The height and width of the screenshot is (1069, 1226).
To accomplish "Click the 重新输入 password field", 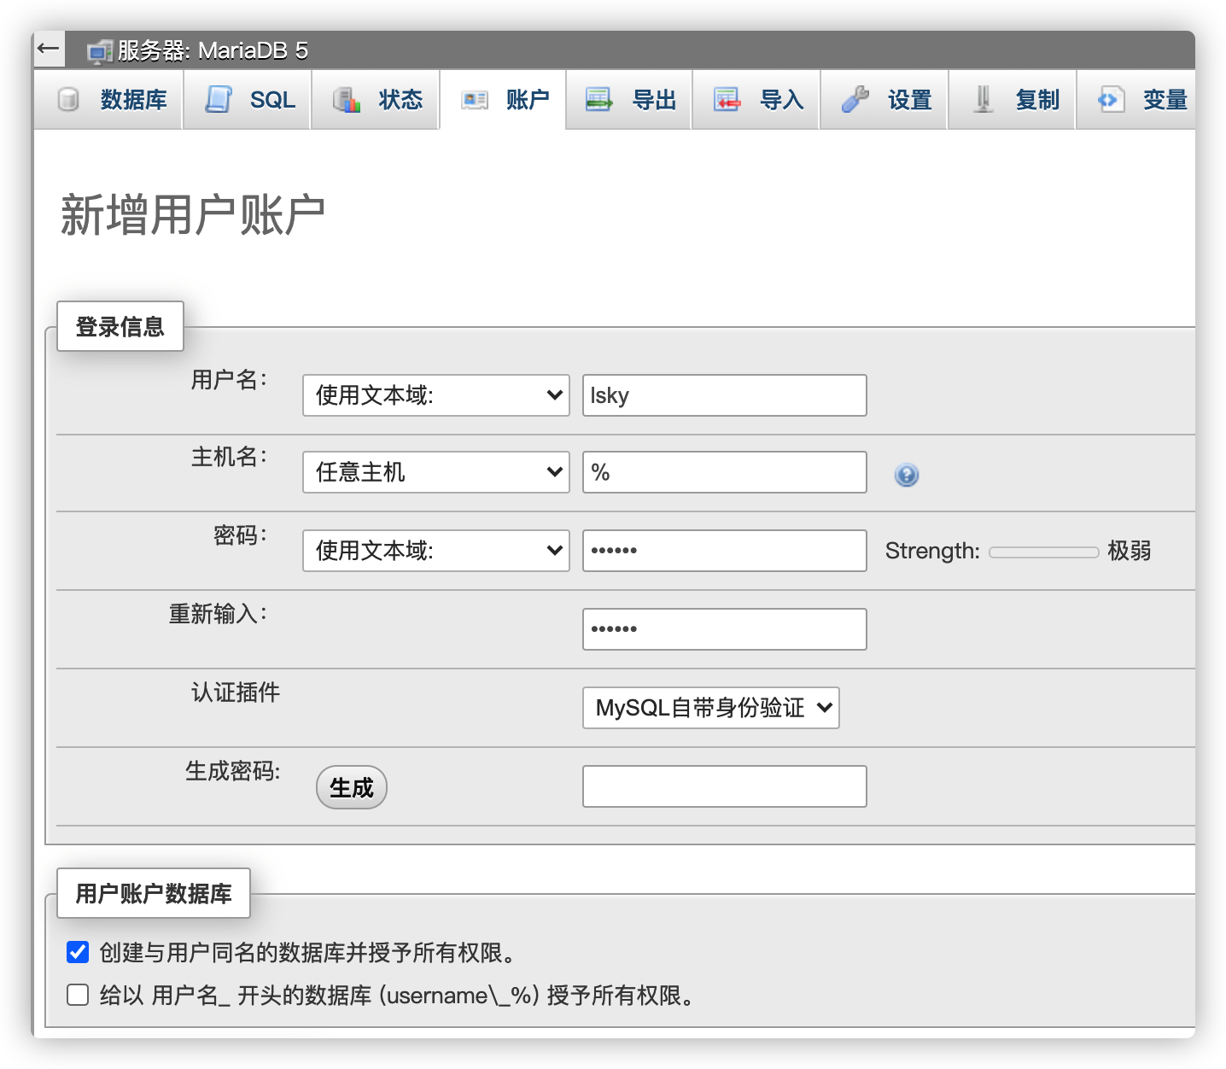I will tap(725, 629).
